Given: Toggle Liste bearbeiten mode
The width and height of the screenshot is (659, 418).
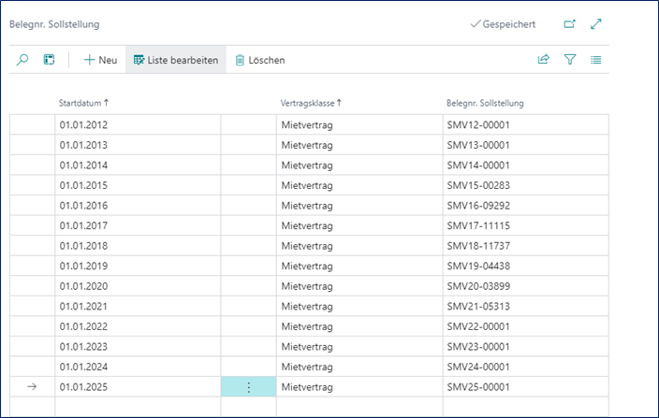Looking at the screenshot, I should click(x=176, y=60).
